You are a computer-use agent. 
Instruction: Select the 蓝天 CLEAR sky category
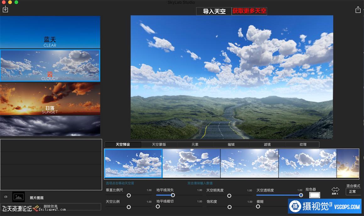pyautogui.click(x=50, y=32)
